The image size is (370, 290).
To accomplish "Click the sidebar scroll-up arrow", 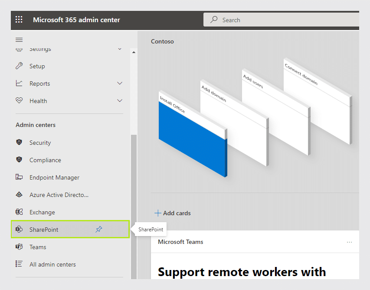I will pyautogui.click(x=134, y=52).
